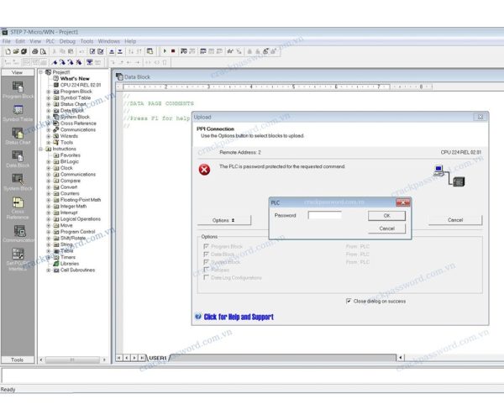
Task: Click the red error icon in Upload dialog
Action: click(x=204, y=170)
